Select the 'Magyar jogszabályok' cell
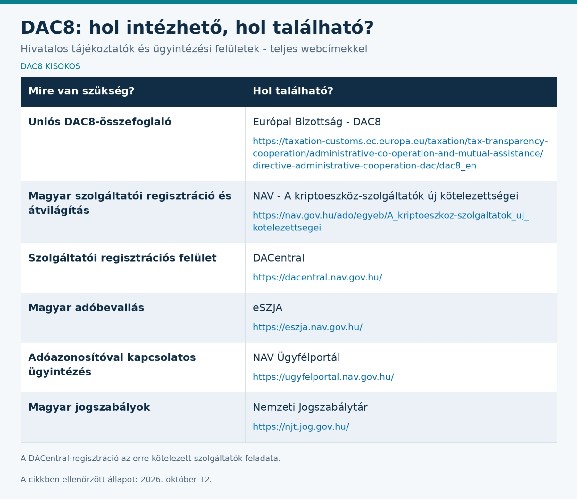 (x=133, y=417)
